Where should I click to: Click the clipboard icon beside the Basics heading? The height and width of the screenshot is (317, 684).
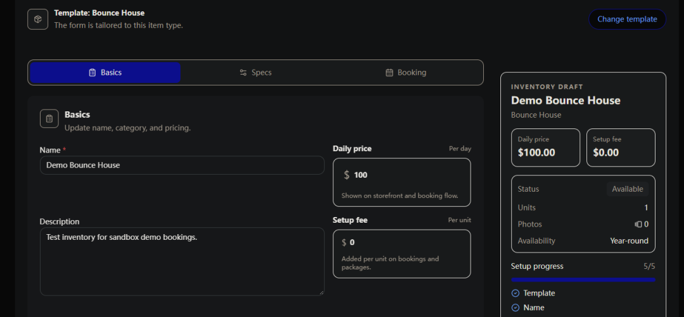coord(49,118)
